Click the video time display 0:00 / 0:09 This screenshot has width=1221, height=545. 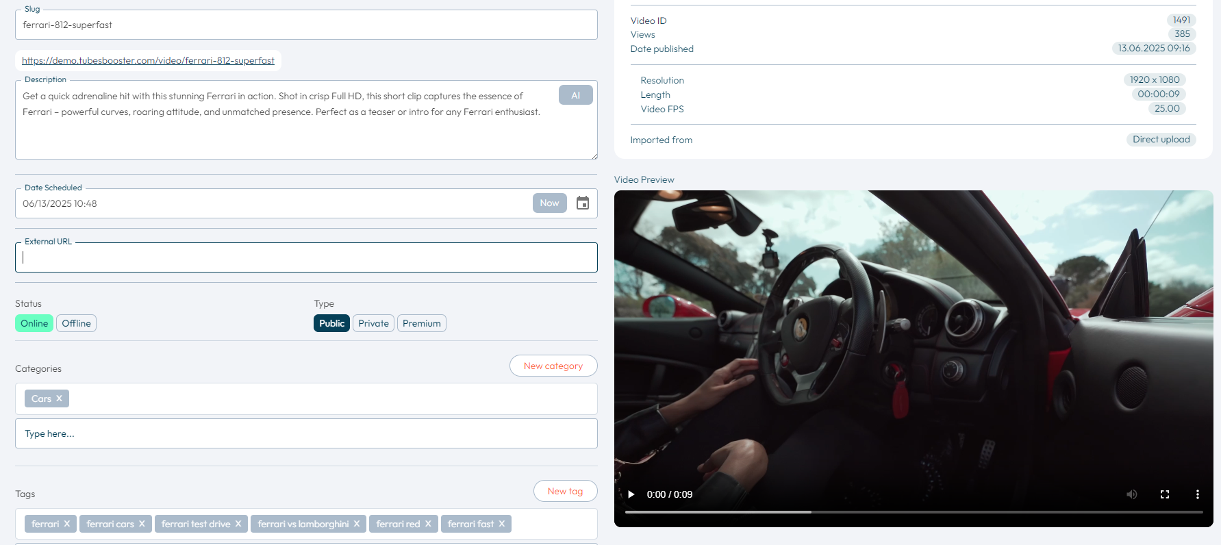670,494
